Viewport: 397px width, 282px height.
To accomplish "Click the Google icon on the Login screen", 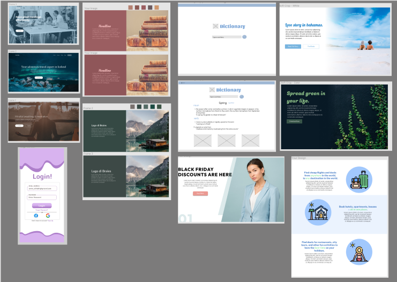I will pyautogui.click(x=48, y=216).
